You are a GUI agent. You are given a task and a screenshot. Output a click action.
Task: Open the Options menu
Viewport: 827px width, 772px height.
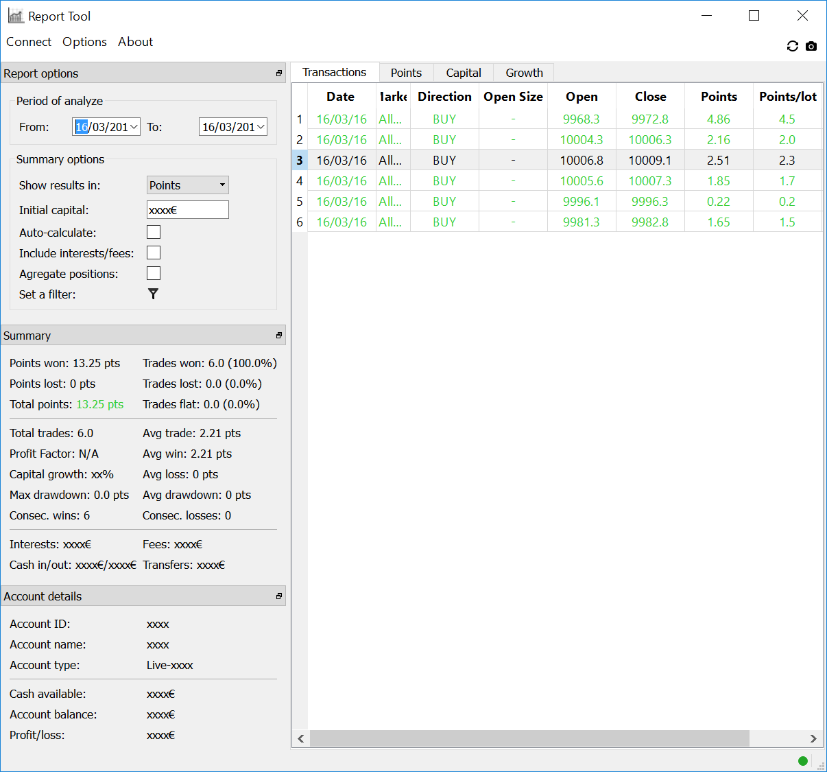[x=84, y=42]
